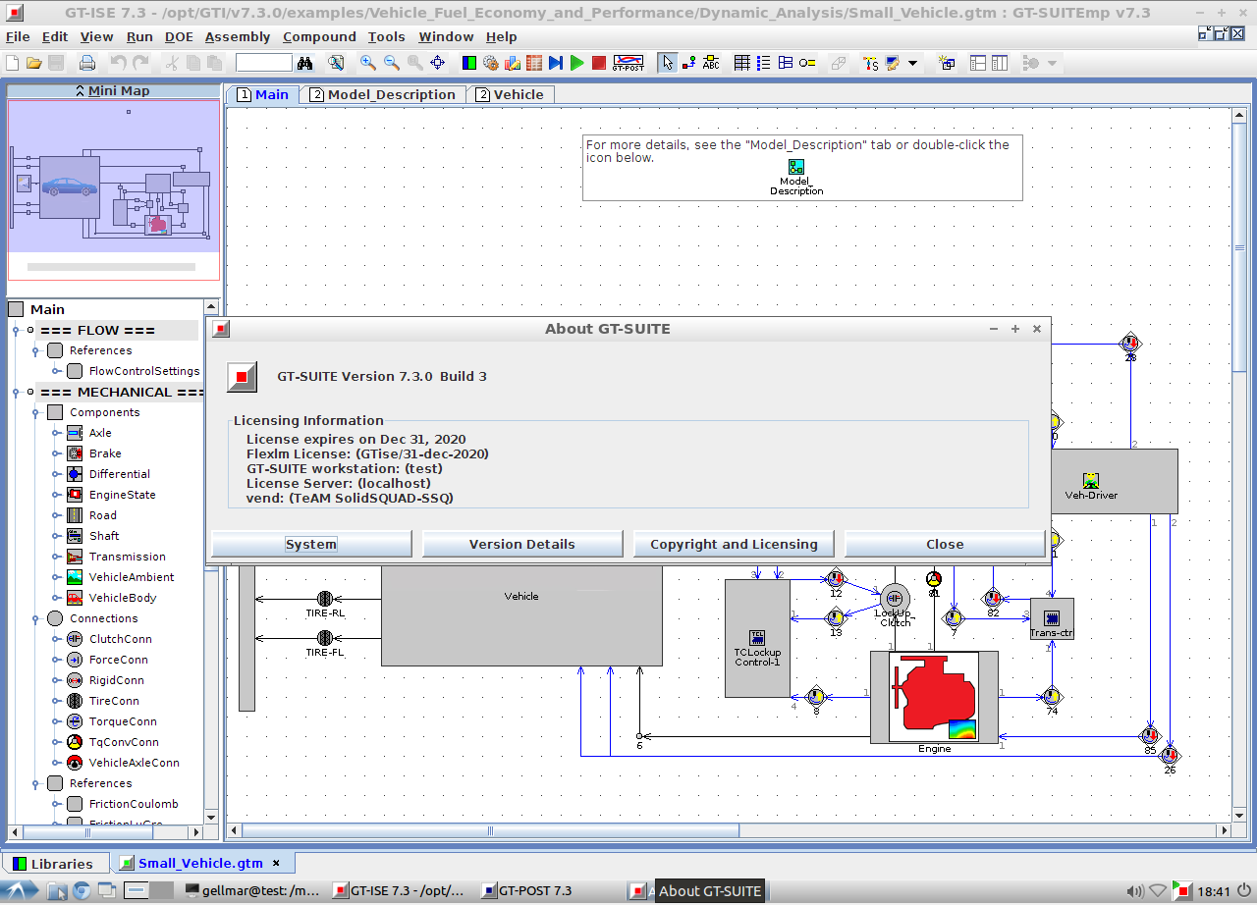The width and height of the screenshot is (1257, 905).
Task: Open dropdown arrow beside the pencil icon
Action: click(x=913, y=63)
